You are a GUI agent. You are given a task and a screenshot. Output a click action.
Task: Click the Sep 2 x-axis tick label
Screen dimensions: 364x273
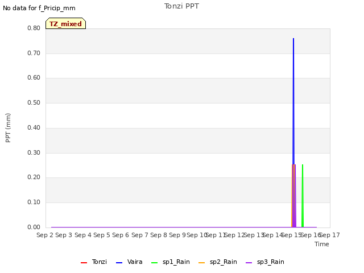tap(45, 235)
